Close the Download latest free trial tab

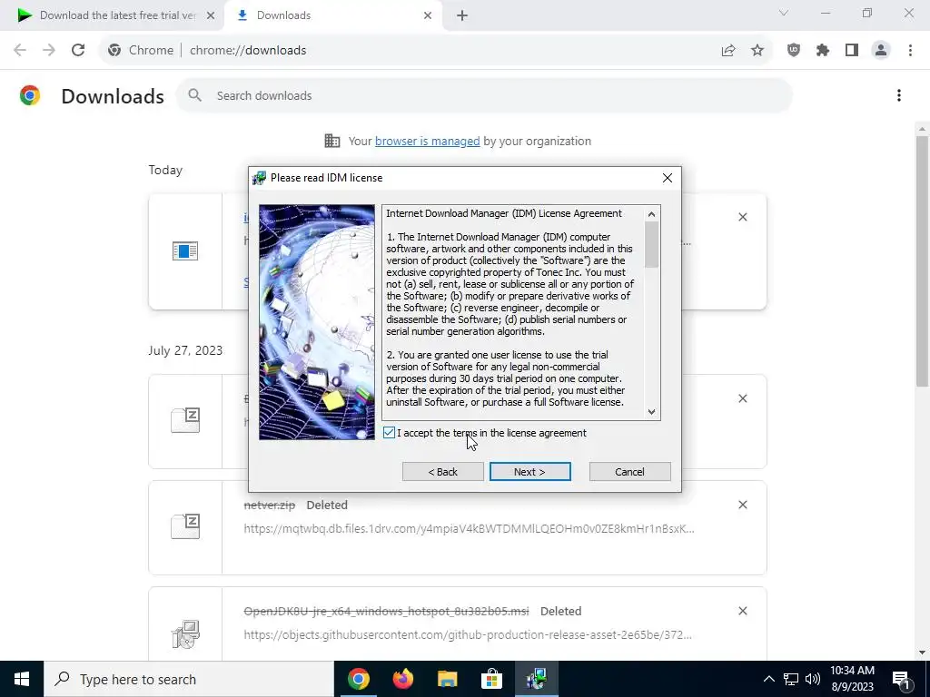(211, 15)
